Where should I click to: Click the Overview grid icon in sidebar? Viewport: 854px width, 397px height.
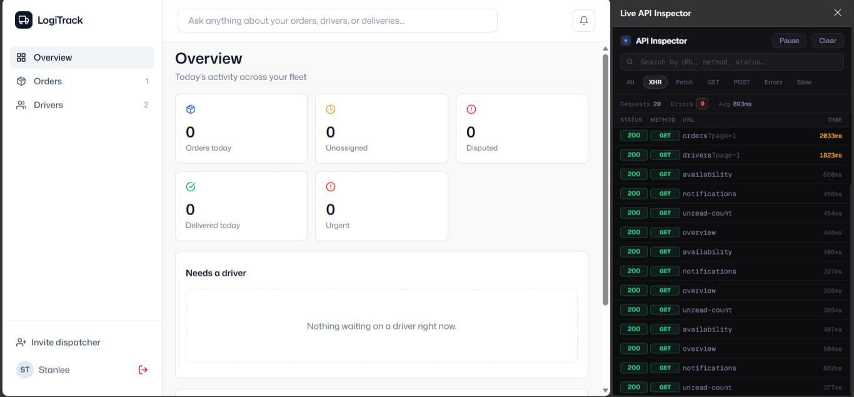point(21,58)
